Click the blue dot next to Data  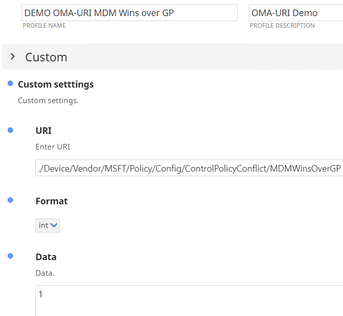[10, 256]
